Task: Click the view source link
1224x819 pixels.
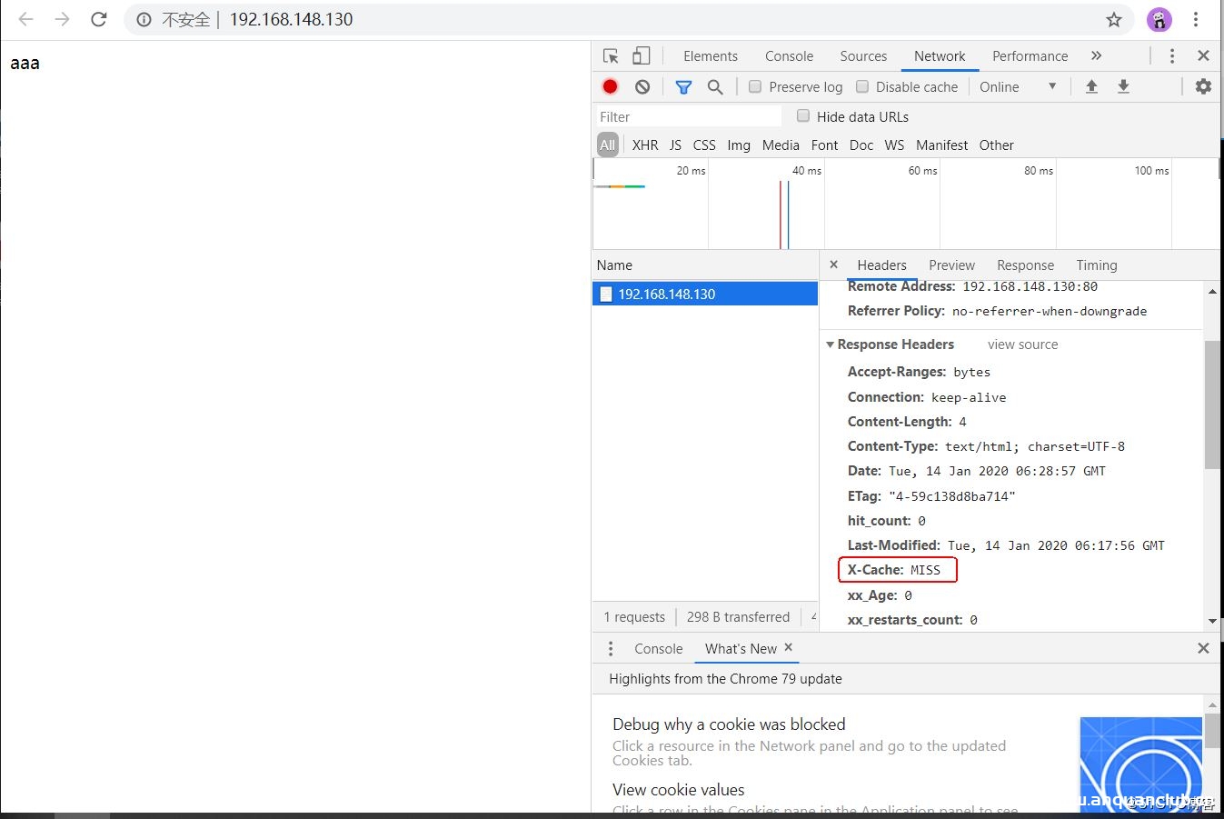Action: (1022, 345)
